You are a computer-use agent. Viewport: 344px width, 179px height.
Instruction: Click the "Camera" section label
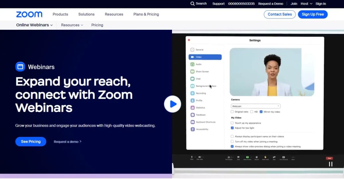click(235, 100)
